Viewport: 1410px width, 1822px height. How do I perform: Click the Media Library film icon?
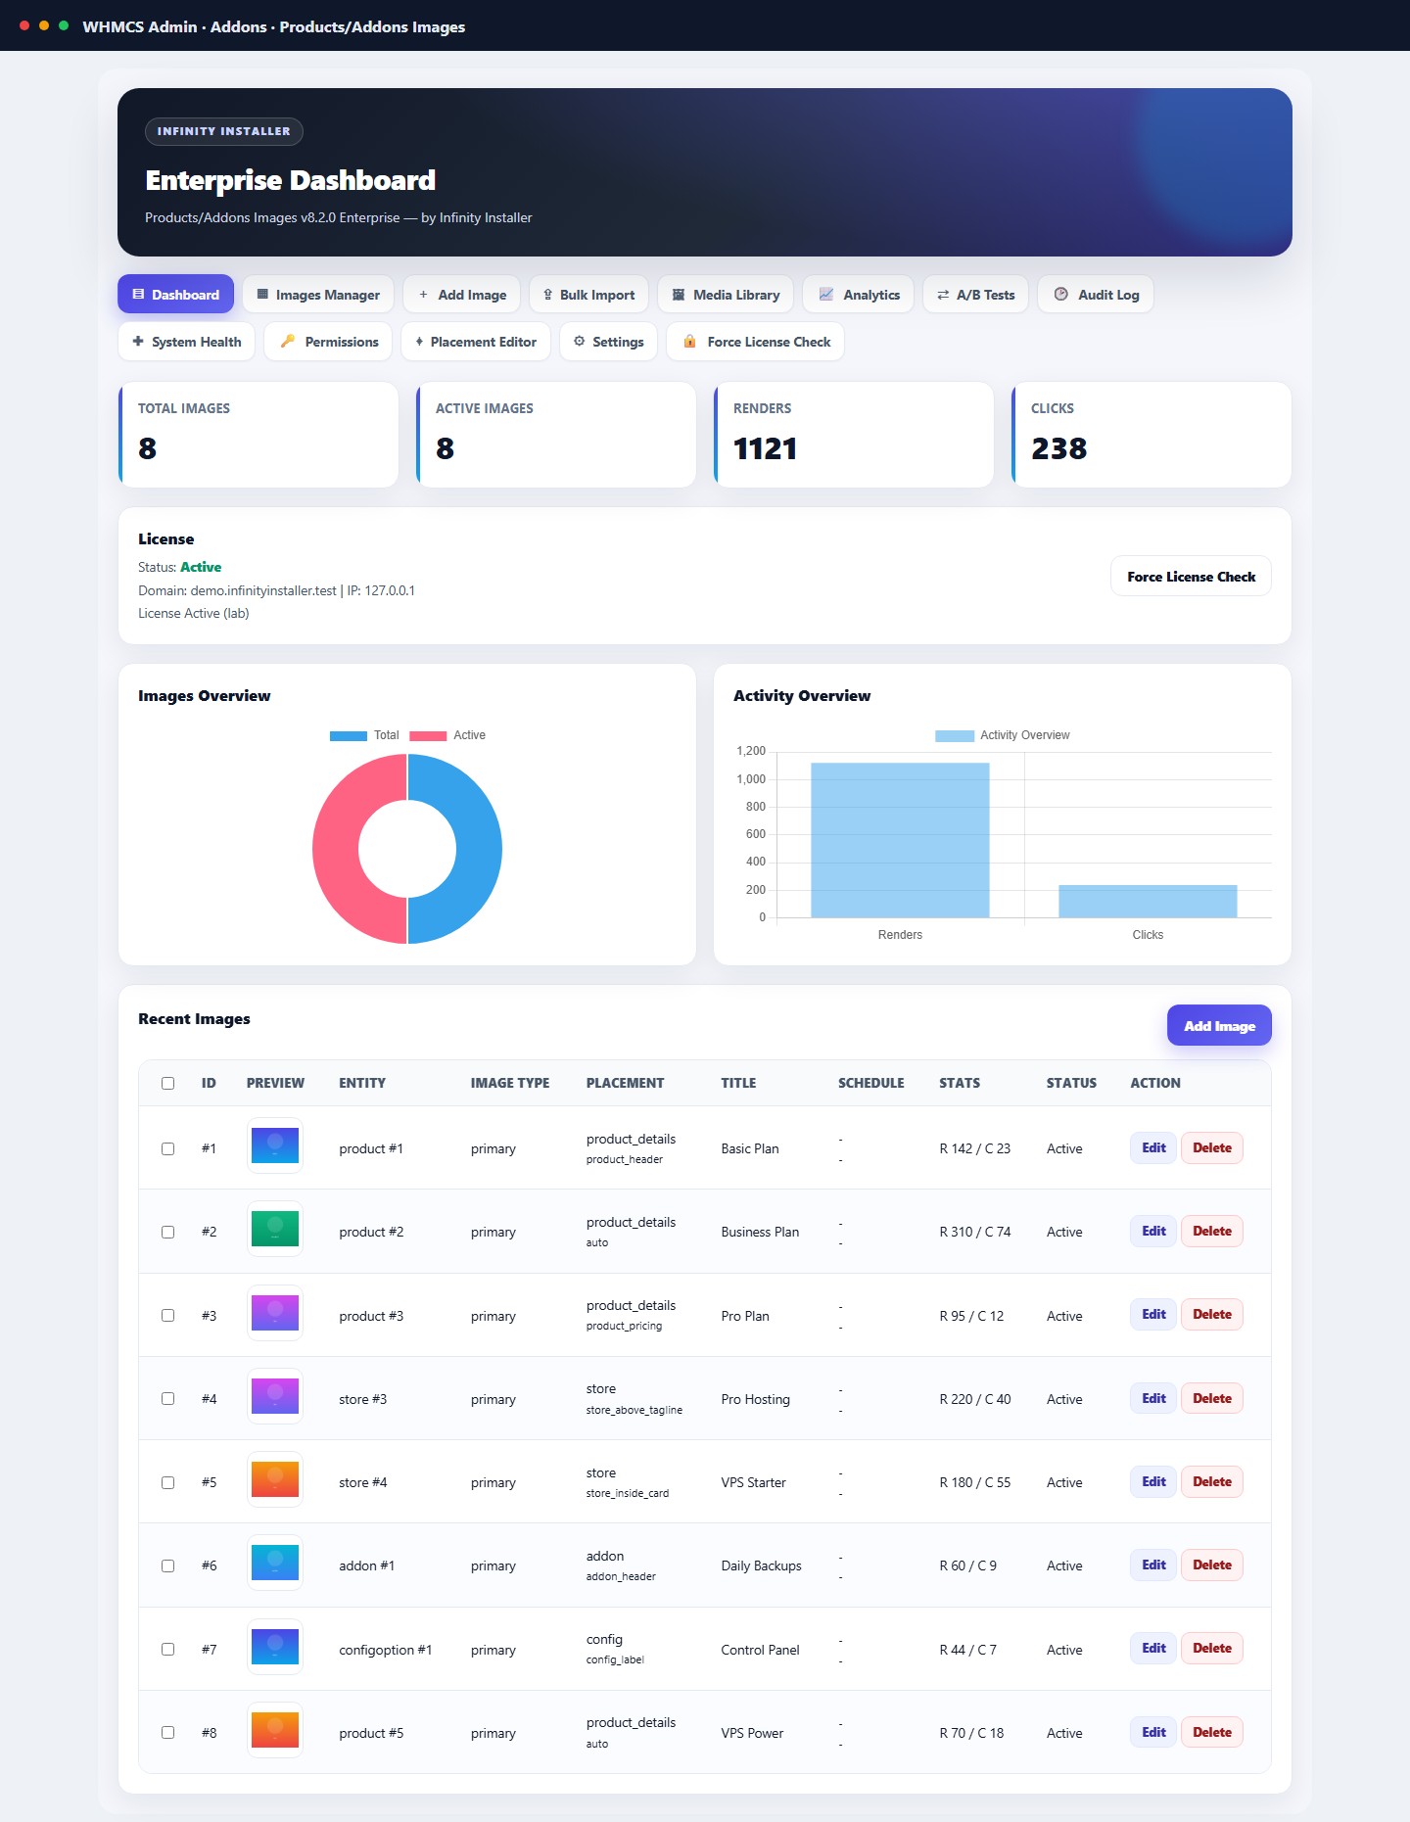click(x=679, y=294)
